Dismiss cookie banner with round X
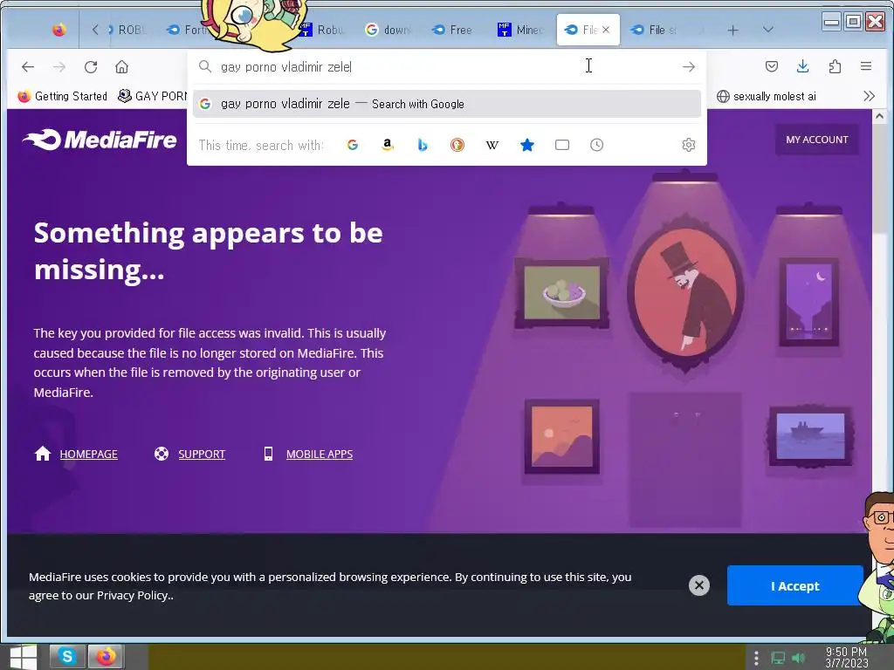894x670 pixels. (699, 585)
